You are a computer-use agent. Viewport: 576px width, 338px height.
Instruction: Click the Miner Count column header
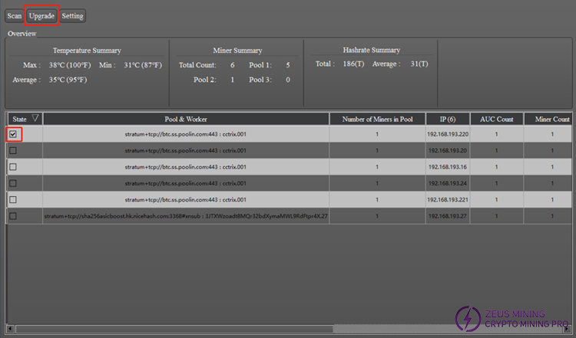coord(551,119)
